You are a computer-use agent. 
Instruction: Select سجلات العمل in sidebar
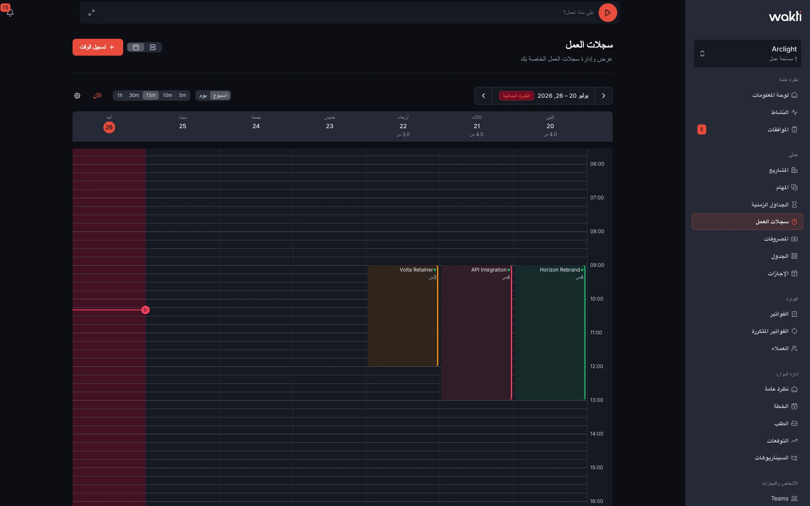747,221
